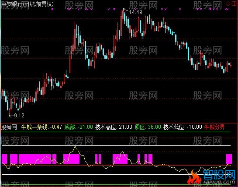Screen dimensions: 238x187
Task: Click the red diamond icon at top-right corner
Action: coord(228,4)
